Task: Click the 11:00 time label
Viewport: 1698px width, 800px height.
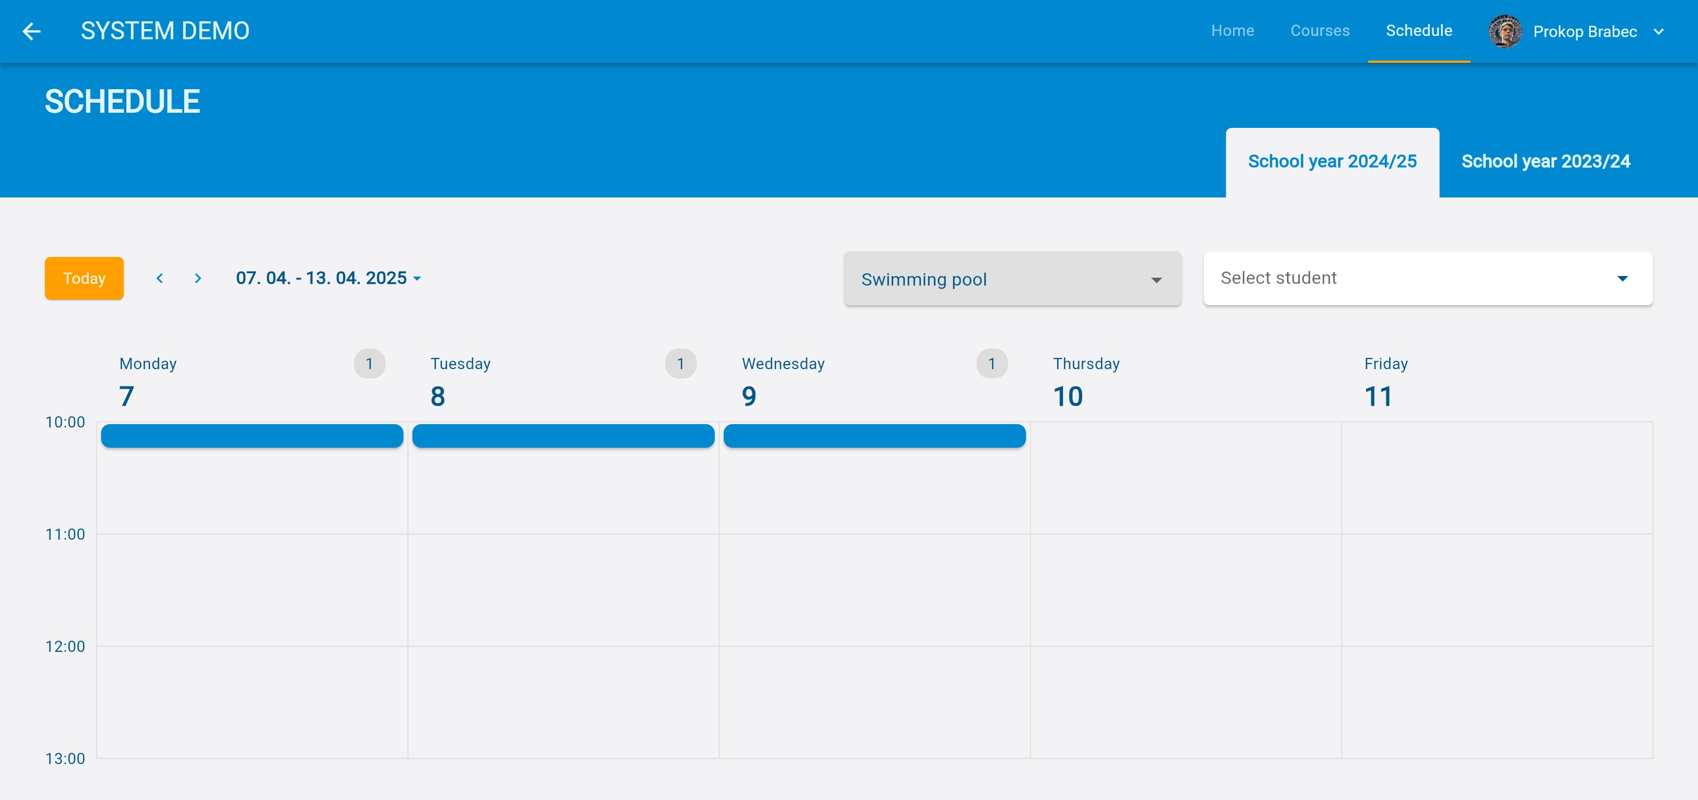Action: (65, 534)
